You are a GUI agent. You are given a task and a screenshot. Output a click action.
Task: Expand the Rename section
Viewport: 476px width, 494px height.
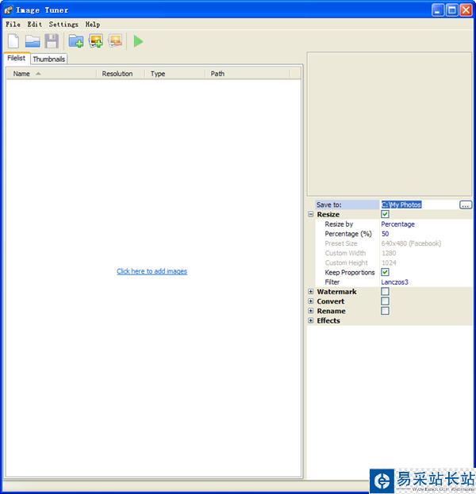coord(311,311)
